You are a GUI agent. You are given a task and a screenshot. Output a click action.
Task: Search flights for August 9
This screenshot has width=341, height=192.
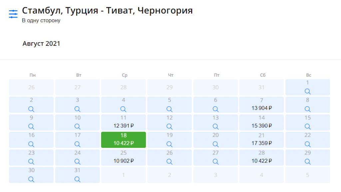click(31, 127)
